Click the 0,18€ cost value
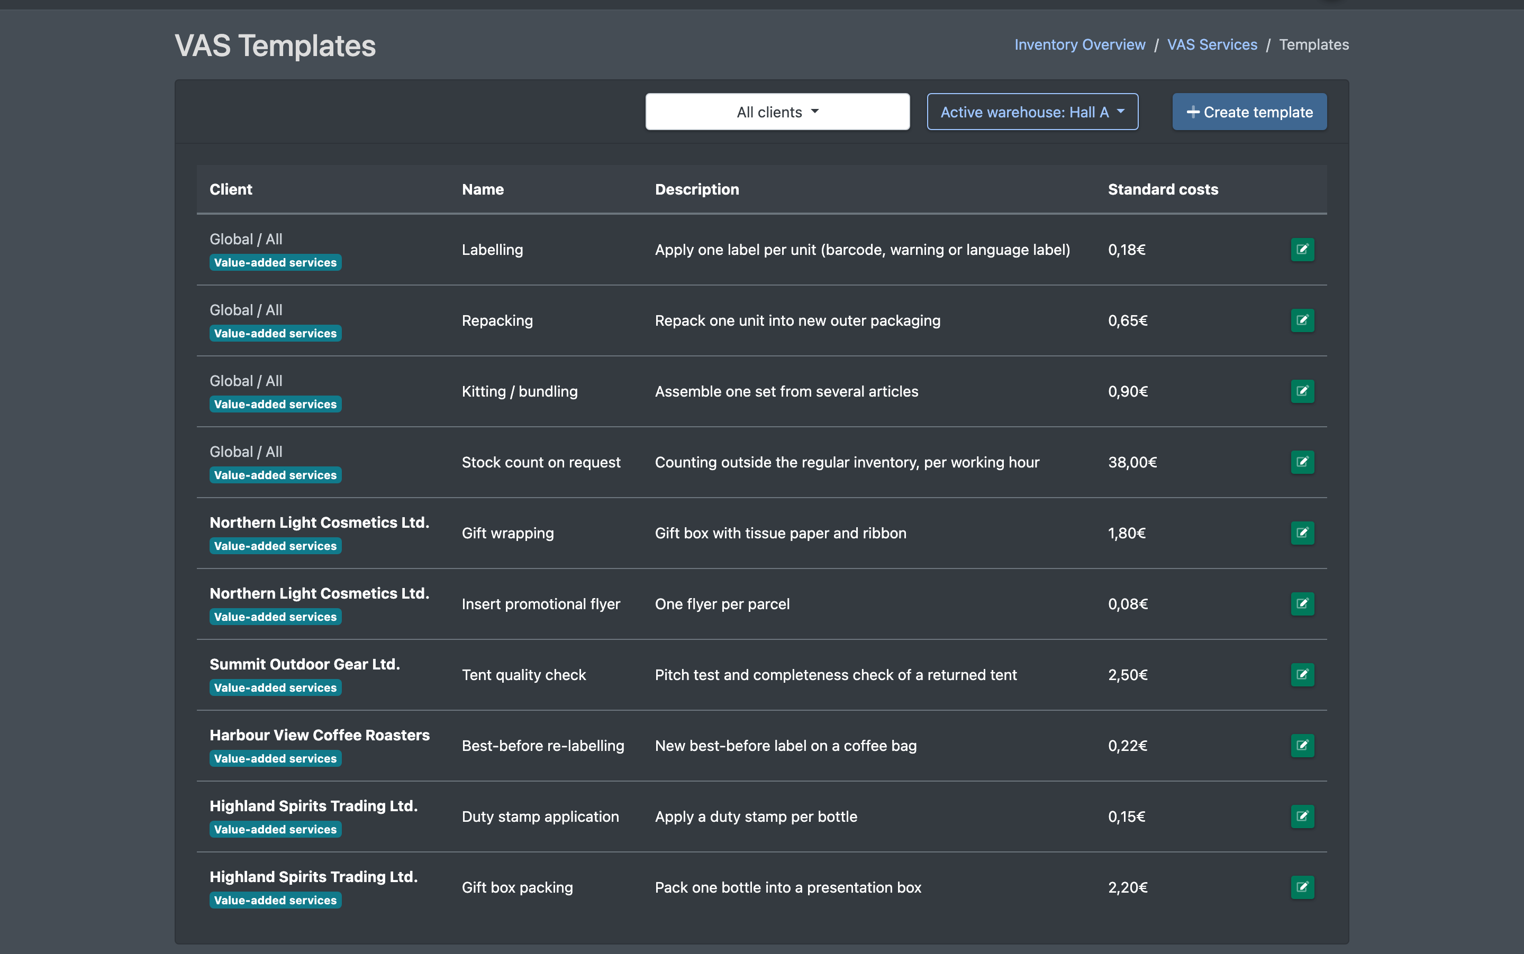Viewport: 1524px width, 954px height. pos(1127,250)
